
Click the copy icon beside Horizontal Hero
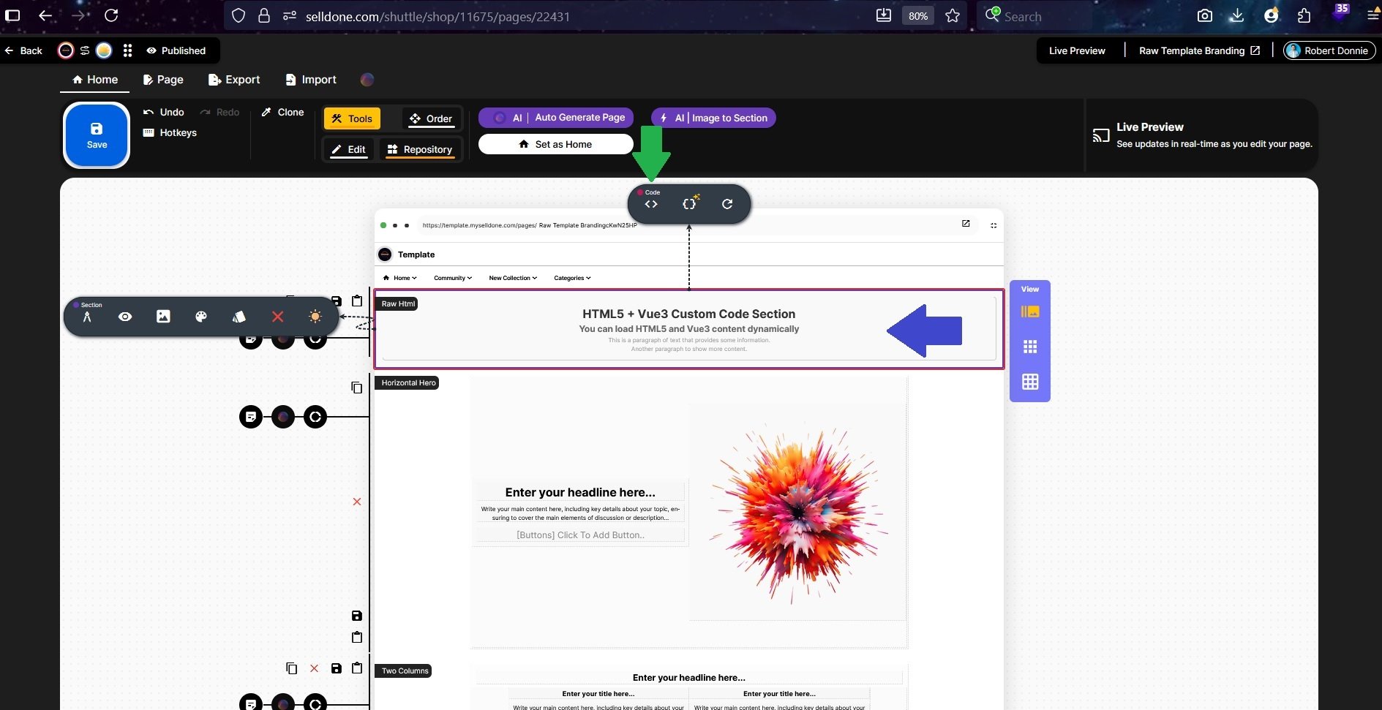coord(357,388)
